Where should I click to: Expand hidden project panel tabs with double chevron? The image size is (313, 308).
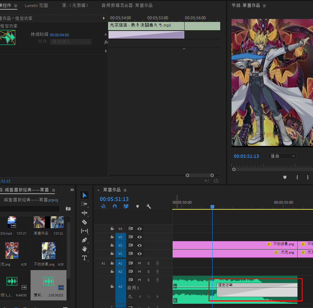[x=72, y=190]
